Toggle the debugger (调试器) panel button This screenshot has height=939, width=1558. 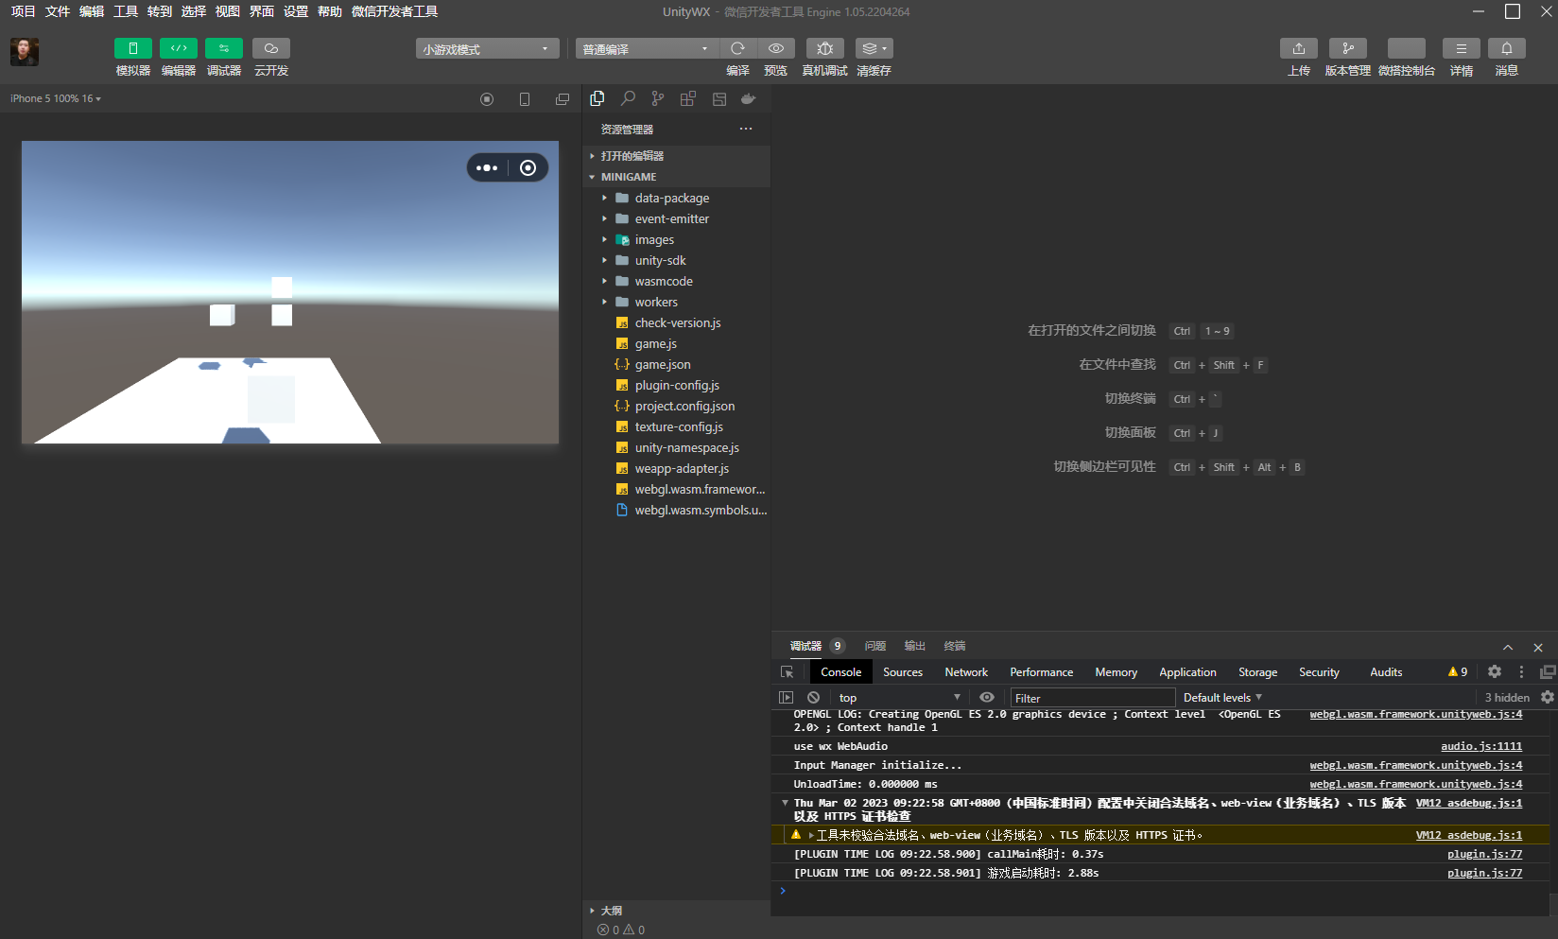point(224,48)
